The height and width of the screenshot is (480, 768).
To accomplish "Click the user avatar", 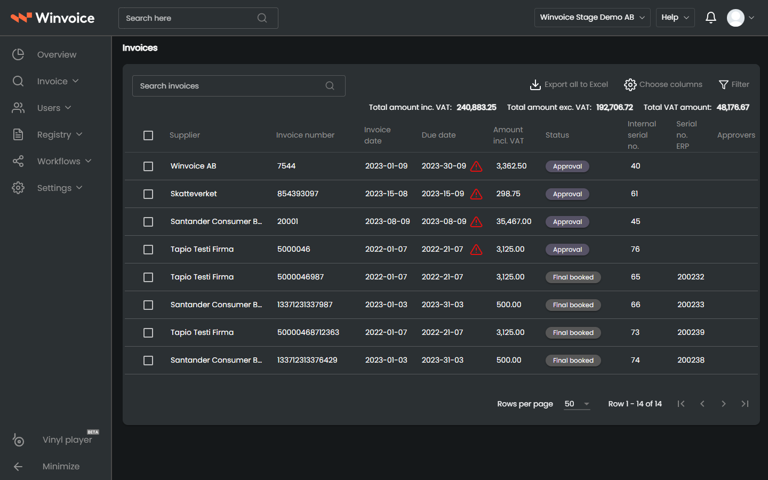I will (735, 18).
